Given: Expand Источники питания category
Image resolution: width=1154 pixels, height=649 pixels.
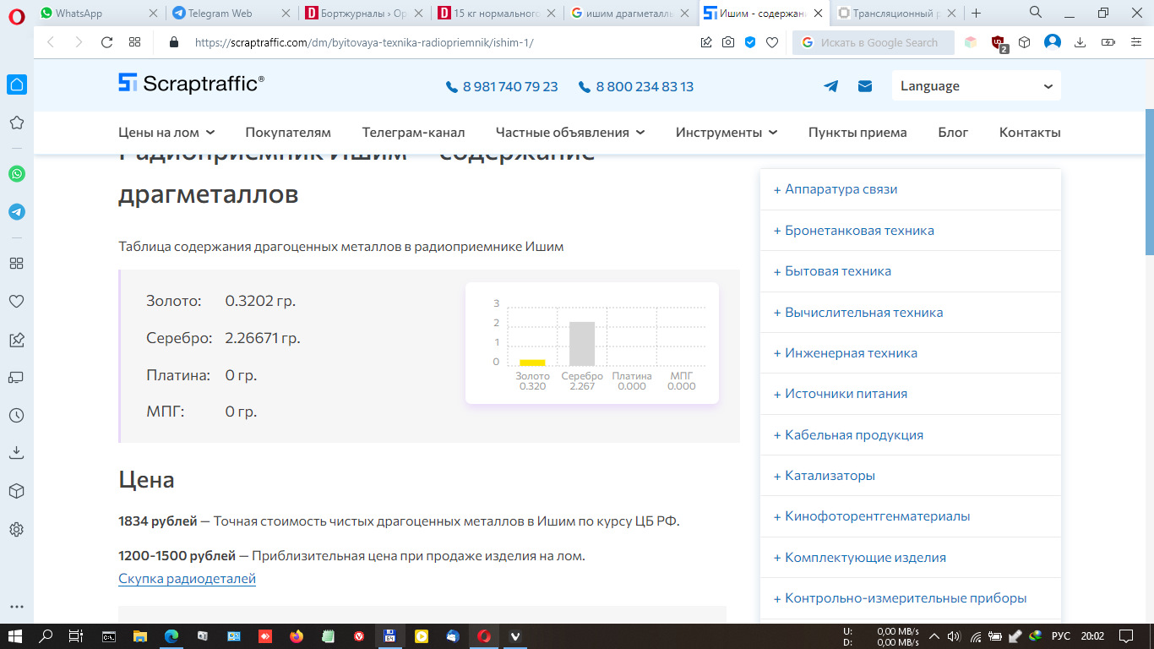Looking at the screenshot, I should 910,394.
